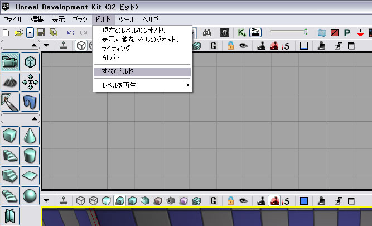
Task: Build lighting with the red slashed square icon
Action: coord(335,32)
